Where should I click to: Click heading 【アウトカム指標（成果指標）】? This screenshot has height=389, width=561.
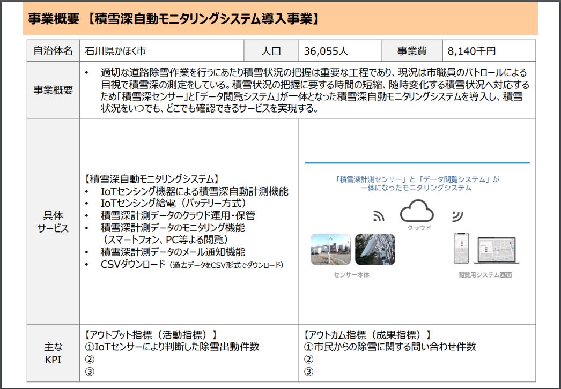(367, 335)
